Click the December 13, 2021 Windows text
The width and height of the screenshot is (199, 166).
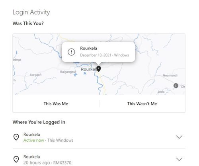pos(105,55)
